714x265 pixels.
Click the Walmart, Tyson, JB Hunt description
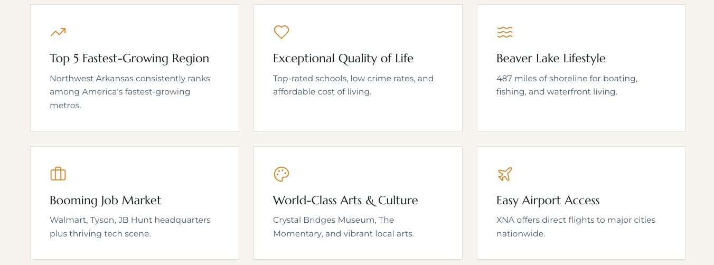pyautogui.click(x=130, y=226)
